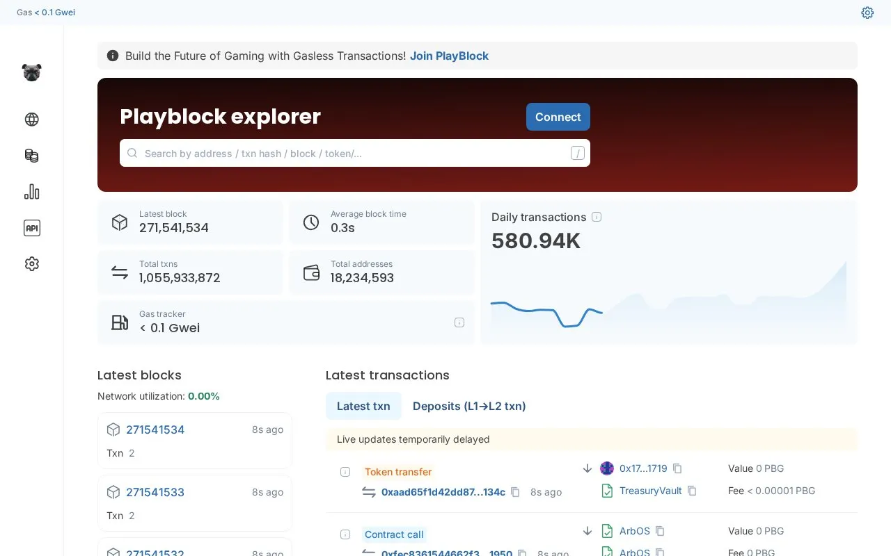Copy transaction hash 0xaad65f1d42dd87...134c
891x556 pixels.
coord(515,492)
